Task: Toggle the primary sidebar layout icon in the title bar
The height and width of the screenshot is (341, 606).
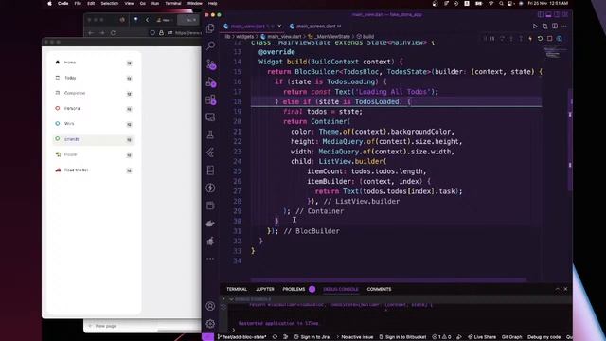Action: [x=541, y=15]
